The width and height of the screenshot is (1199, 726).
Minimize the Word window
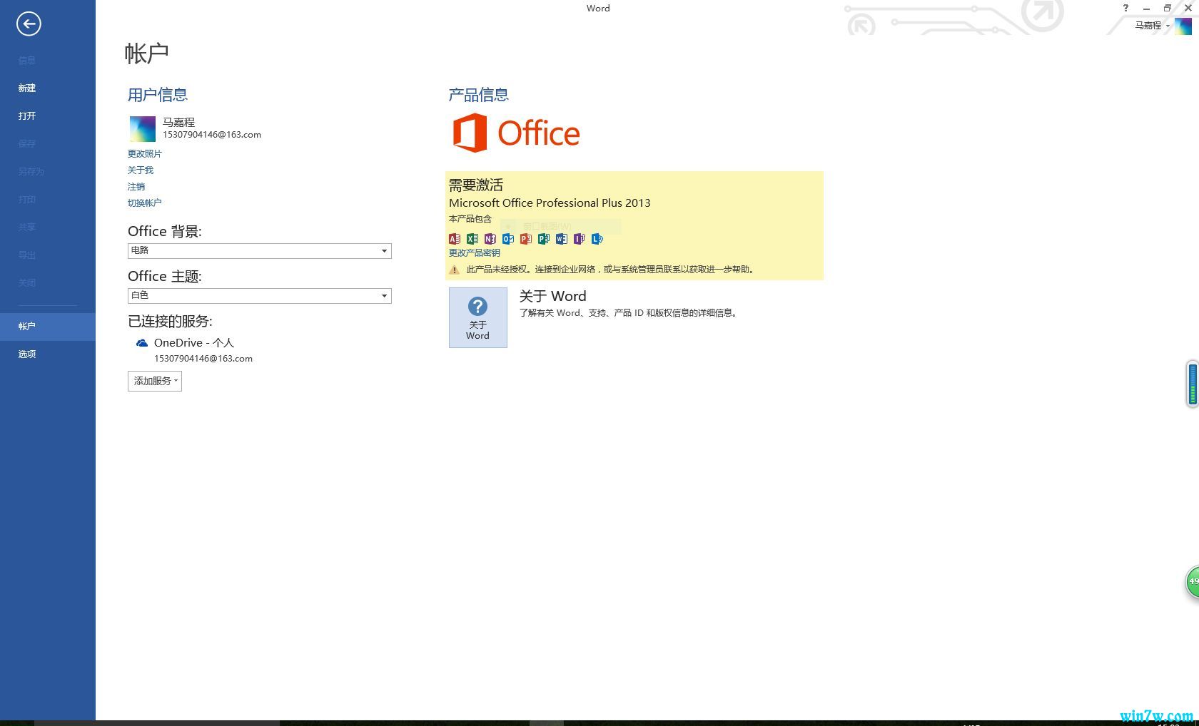(x=1146, y=8)
